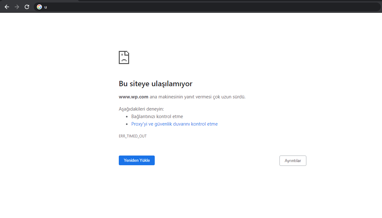The width and height of the screenshot is (382, 218).
Task: Go back with the browser back arrow
Action: tap(7, 7)
